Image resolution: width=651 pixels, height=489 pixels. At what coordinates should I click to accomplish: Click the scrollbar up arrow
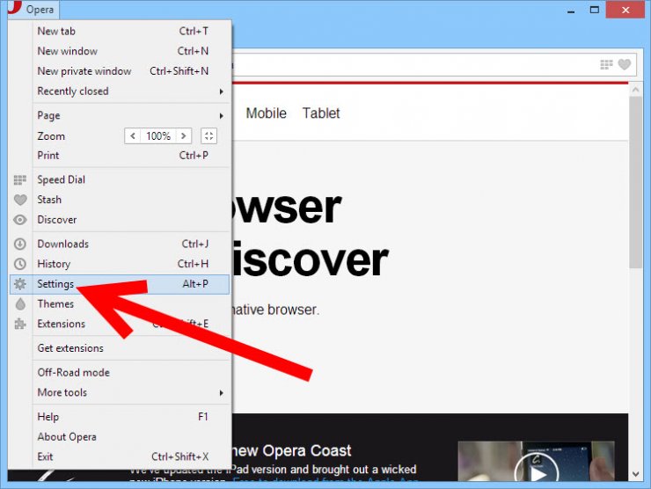[x=635, y=89]
